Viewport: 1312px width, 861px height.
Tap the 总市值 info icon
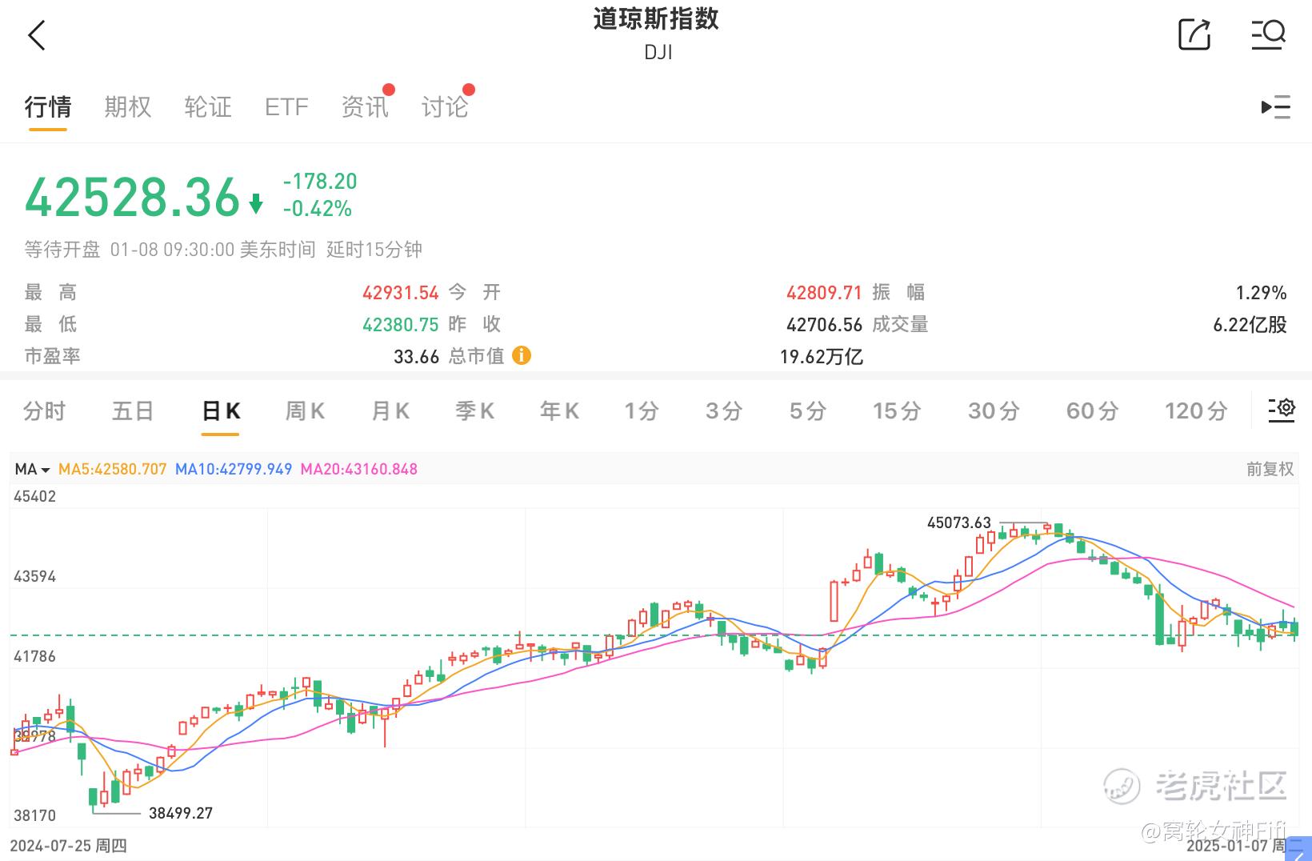click(522, 355)
